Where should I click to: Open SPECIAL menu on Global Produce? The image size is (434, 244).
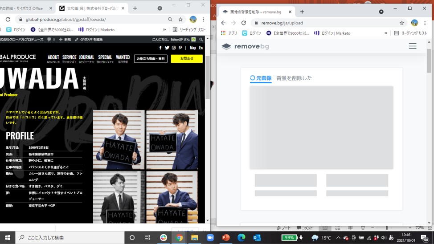[x=105, y=59]
